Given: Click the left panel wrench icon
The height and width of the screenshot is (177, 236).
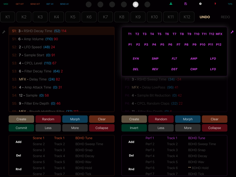Looking at the screenshot, I should pyautogui.click(x=4, y=32).
